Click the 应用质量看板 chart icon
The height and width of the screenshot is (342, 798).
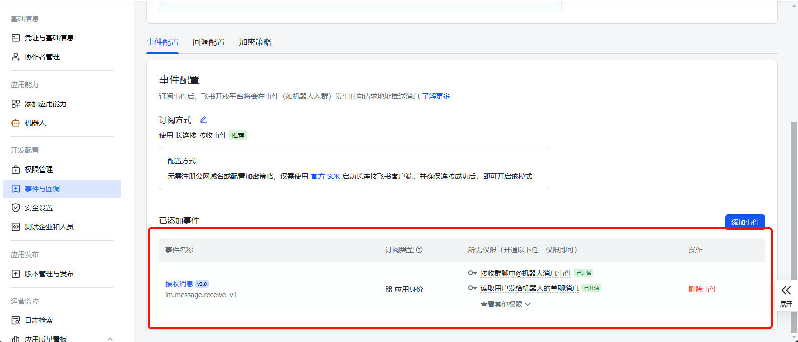click(x=16, y=339)
